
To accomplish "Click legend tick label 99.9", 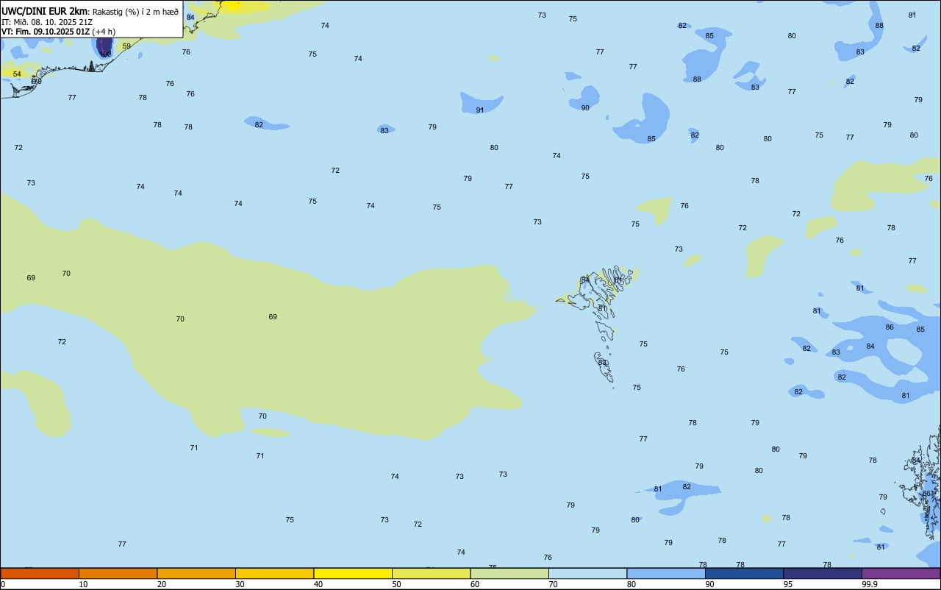I will click(870, 584).
